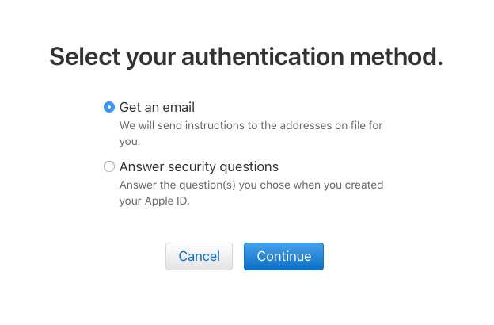
Task: Select the "Answer security questions" radio button
Action: [108, 167]
